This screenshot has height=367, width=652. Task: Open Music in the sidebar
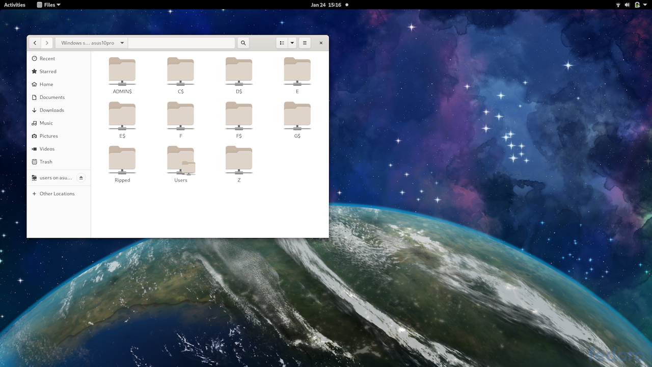[59, 123]
